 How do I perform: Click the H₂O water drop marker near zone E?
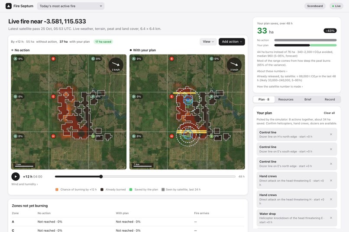[188, 100]
